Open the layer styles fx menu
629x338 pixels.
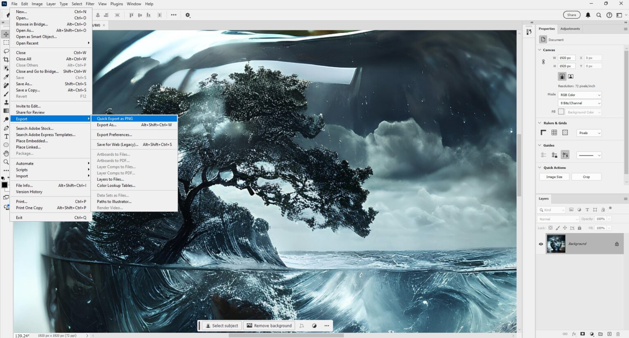click(x=574, y=334)
